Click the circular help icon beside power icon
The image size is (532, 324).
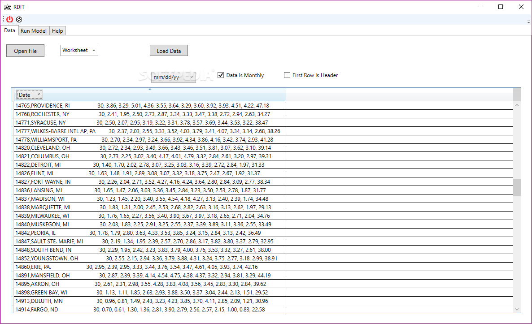click(19, 20)
